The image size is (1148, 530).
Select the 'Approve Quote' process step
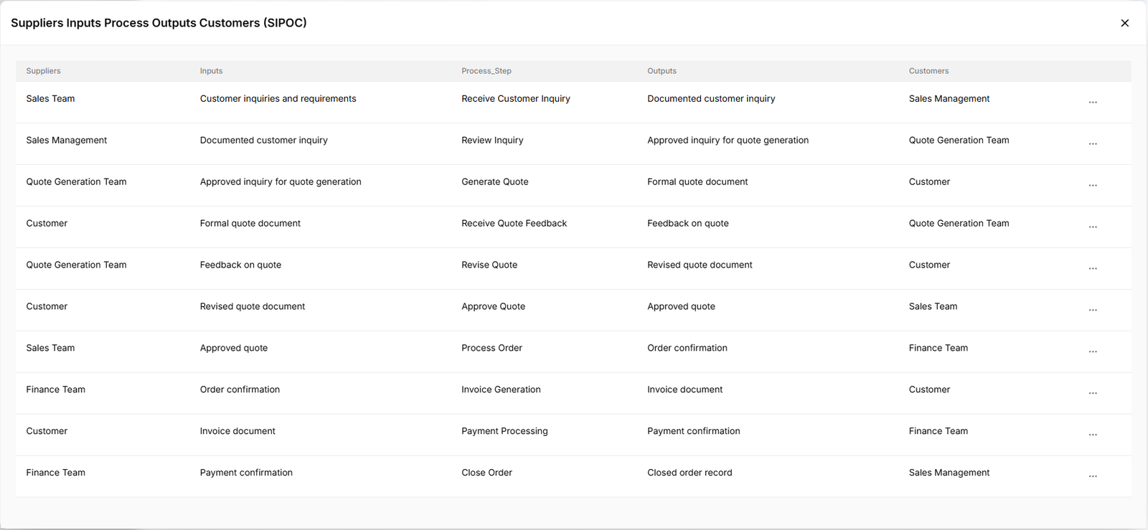(493, 307)
